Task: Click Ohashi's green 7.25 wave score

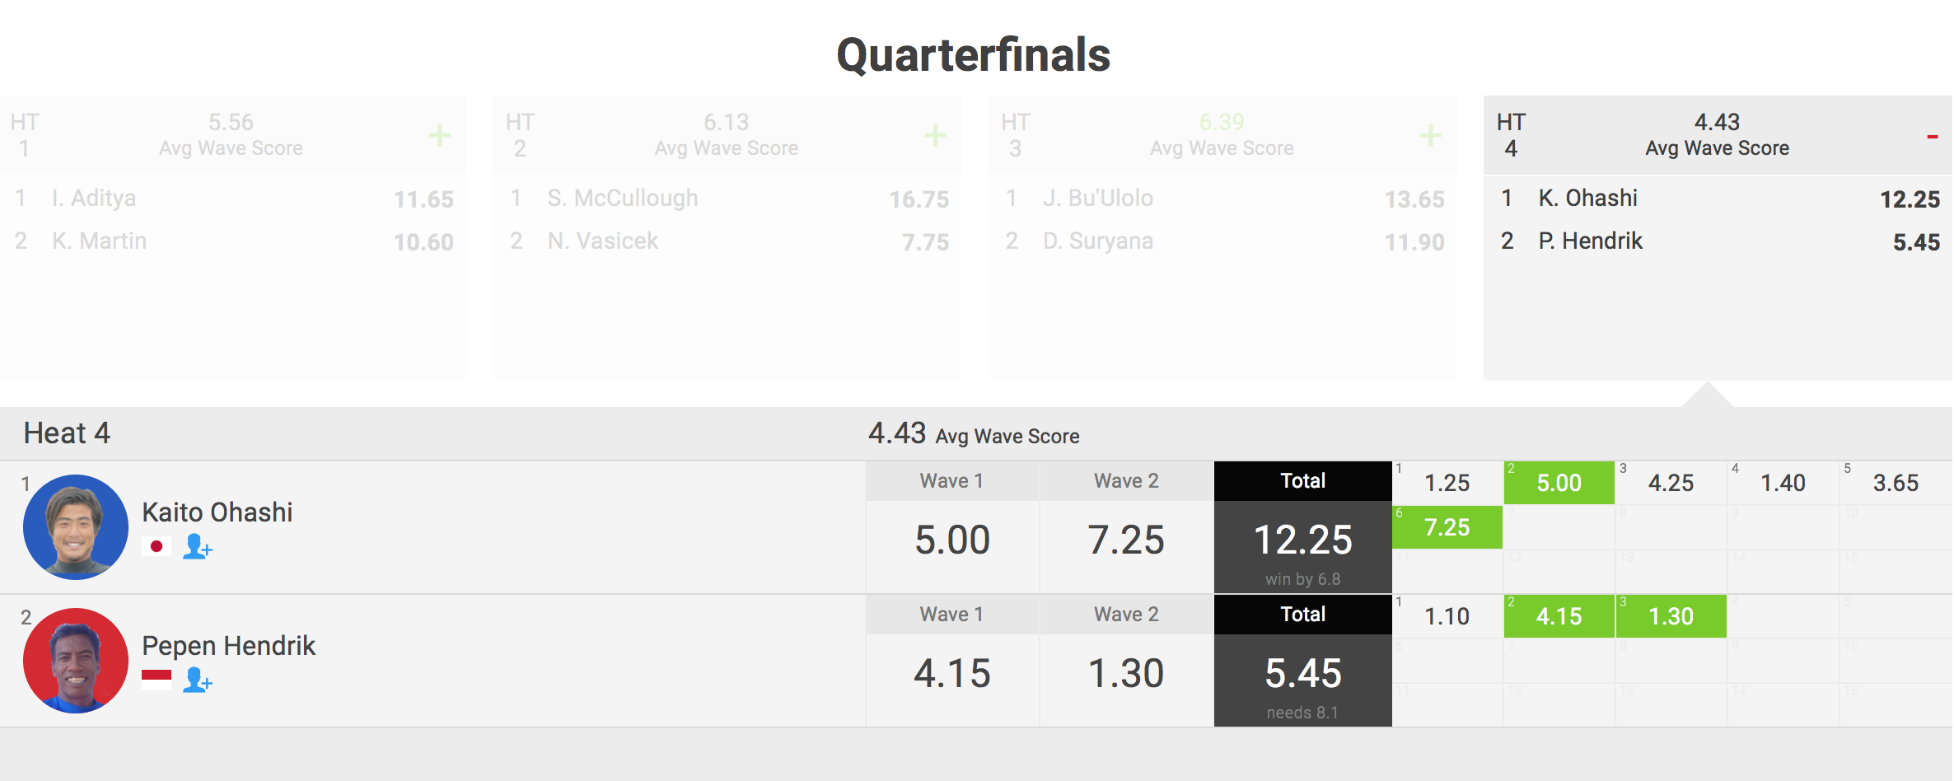Action: 1447,527
